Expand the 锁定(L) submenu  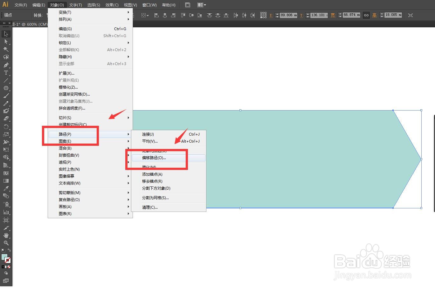[90, 43]
